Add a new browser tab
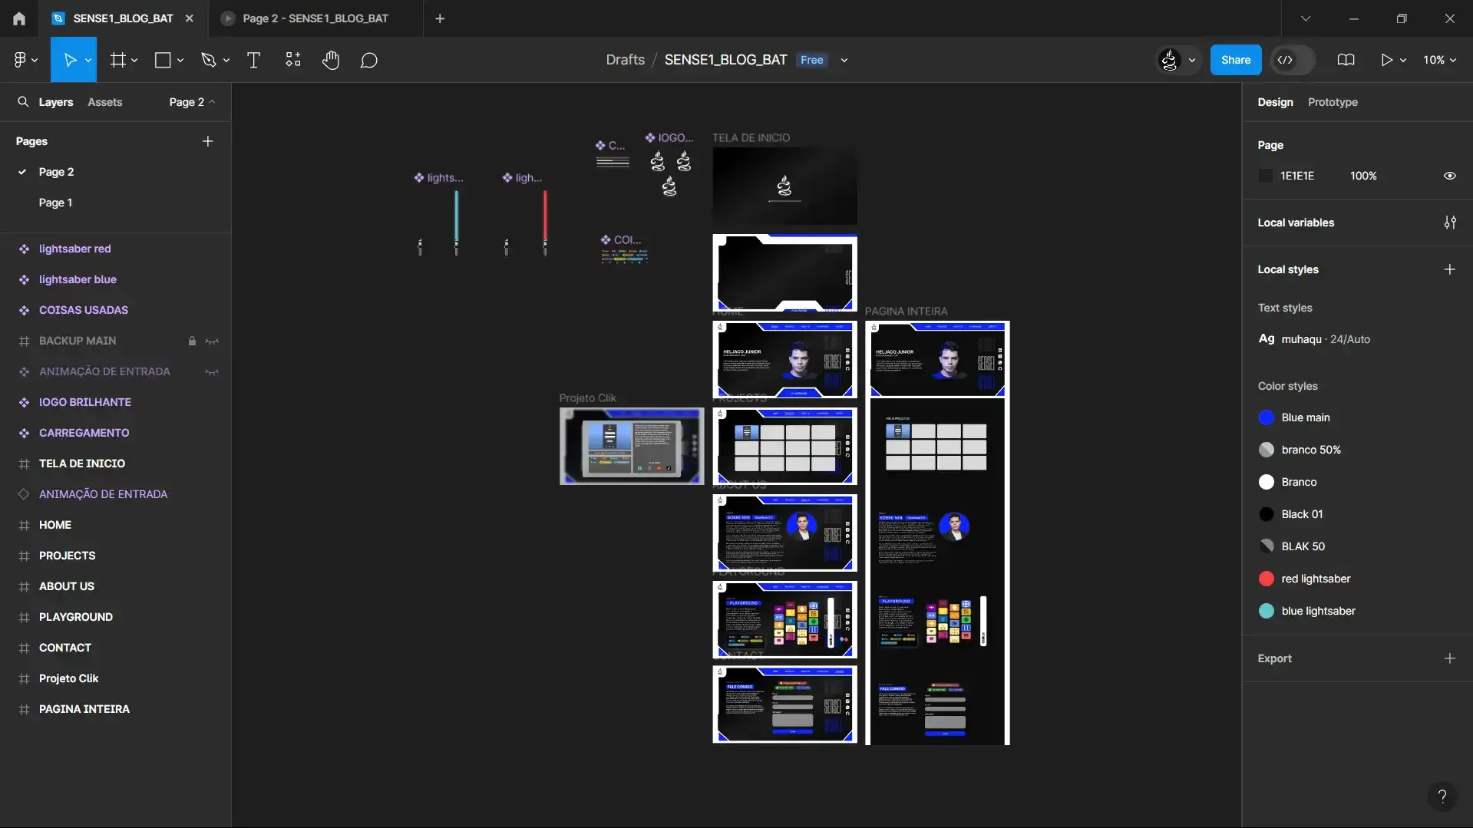The width and height of the screenshot is (1473, 828). (440, 18)
